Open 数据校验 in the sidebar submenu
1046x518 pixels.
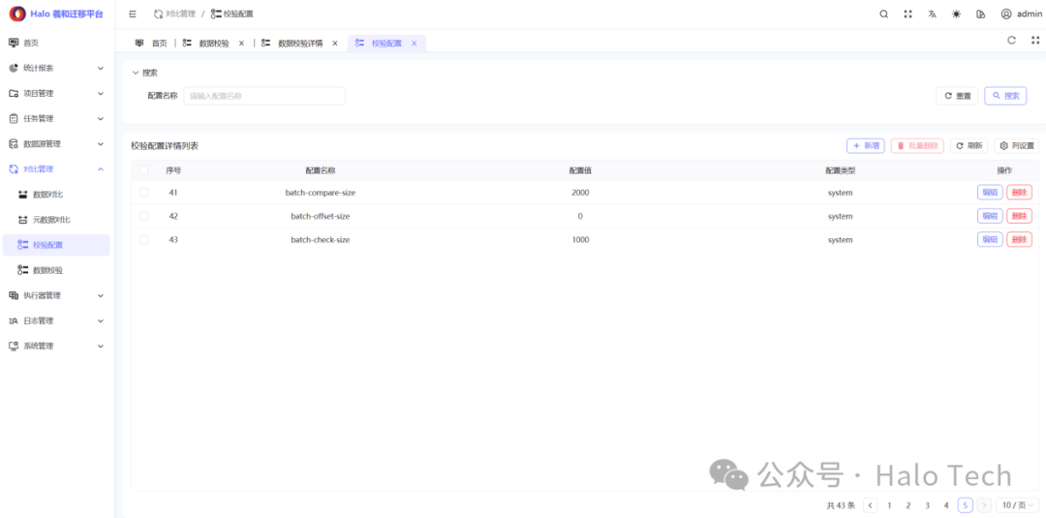pyautogui.click(x=56, y=271)
